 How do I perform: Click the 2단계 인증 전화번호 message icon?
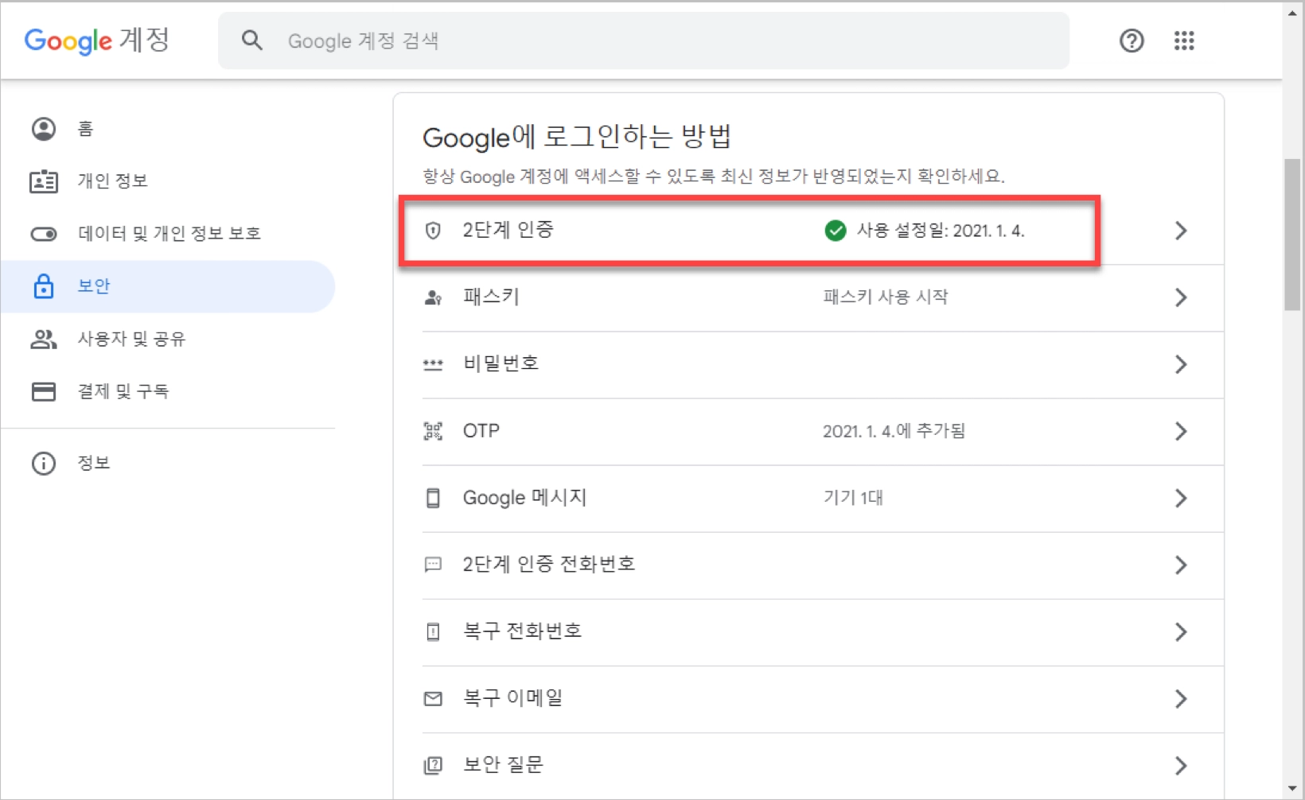pos(433,565)
